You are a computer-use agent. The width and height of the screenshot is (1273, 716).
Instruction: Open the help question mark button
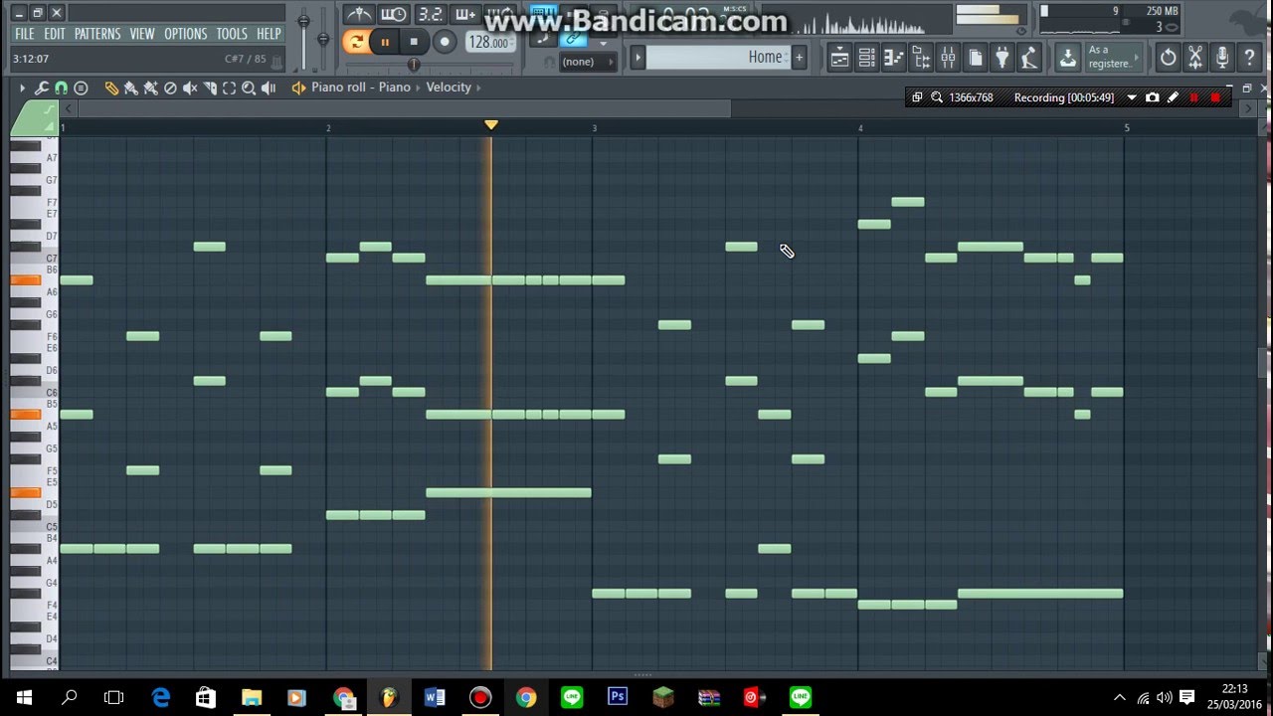tap(1249, 58)
